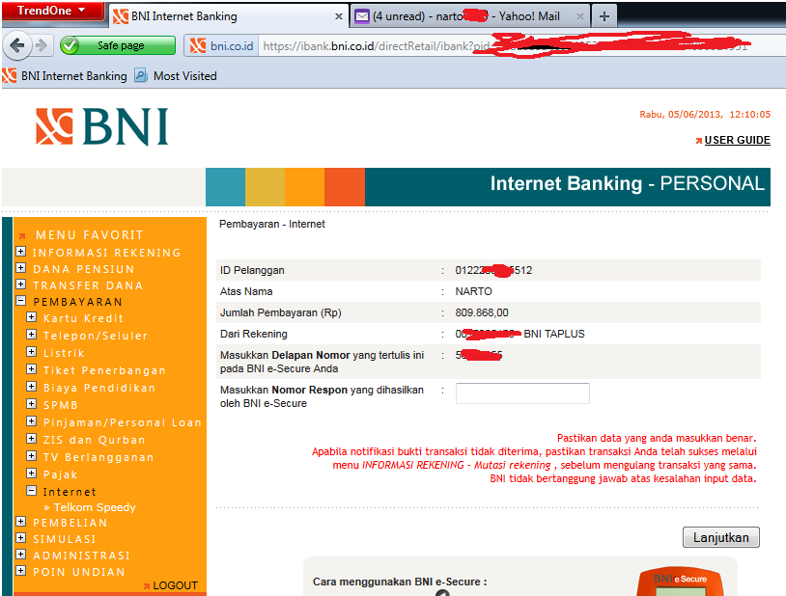This screenshot has width=786, height=596.
Task: Open the TrendOne dropdown menu
Action: point(51,11)
